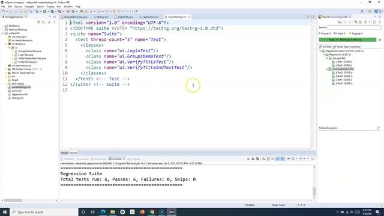Screen dimensions: 384x216
Task: Open the File menu
Action: click(3, 7)
